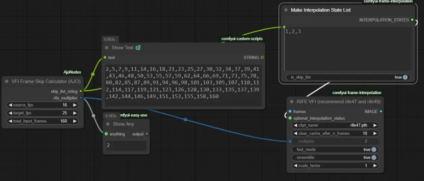424x181 pixels.
Task: Increase total_input_frames with right arrow
Action: coord(75,121)
